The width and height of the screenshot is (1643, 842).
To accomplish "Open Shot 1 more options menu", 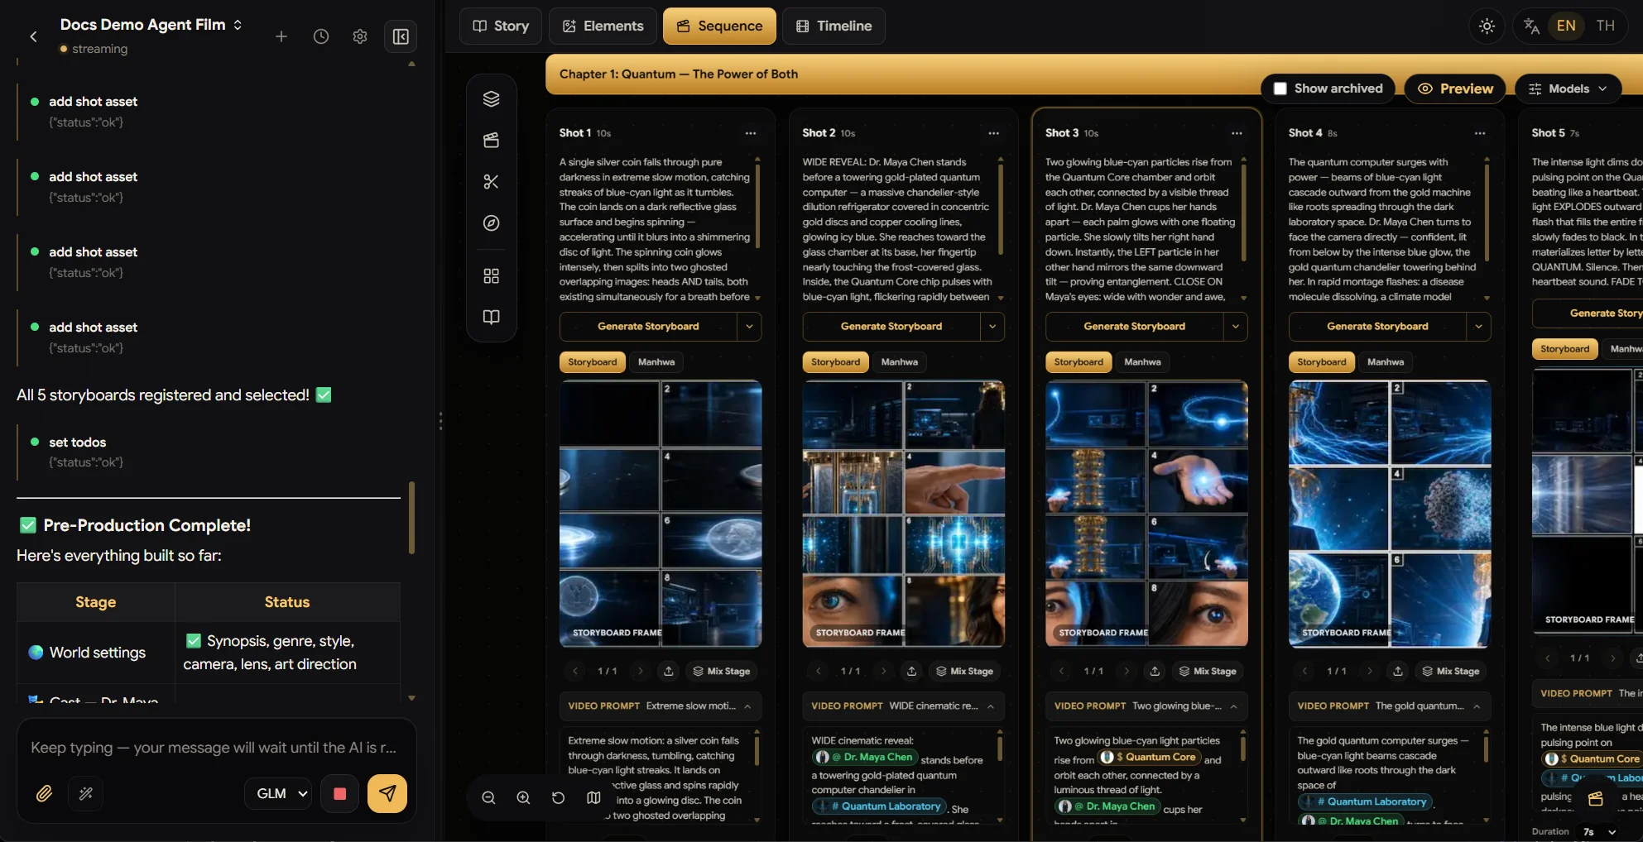I will point(751,133).
